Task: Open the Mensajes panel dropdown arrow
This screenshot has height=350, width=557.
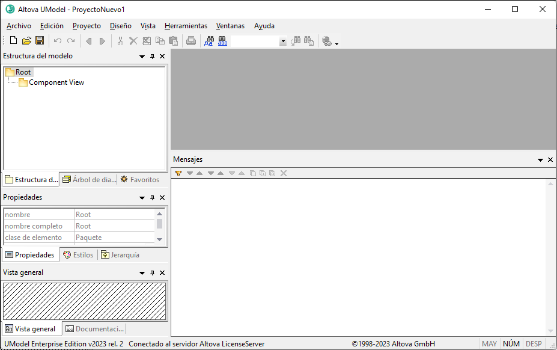Action: (540, 160)
